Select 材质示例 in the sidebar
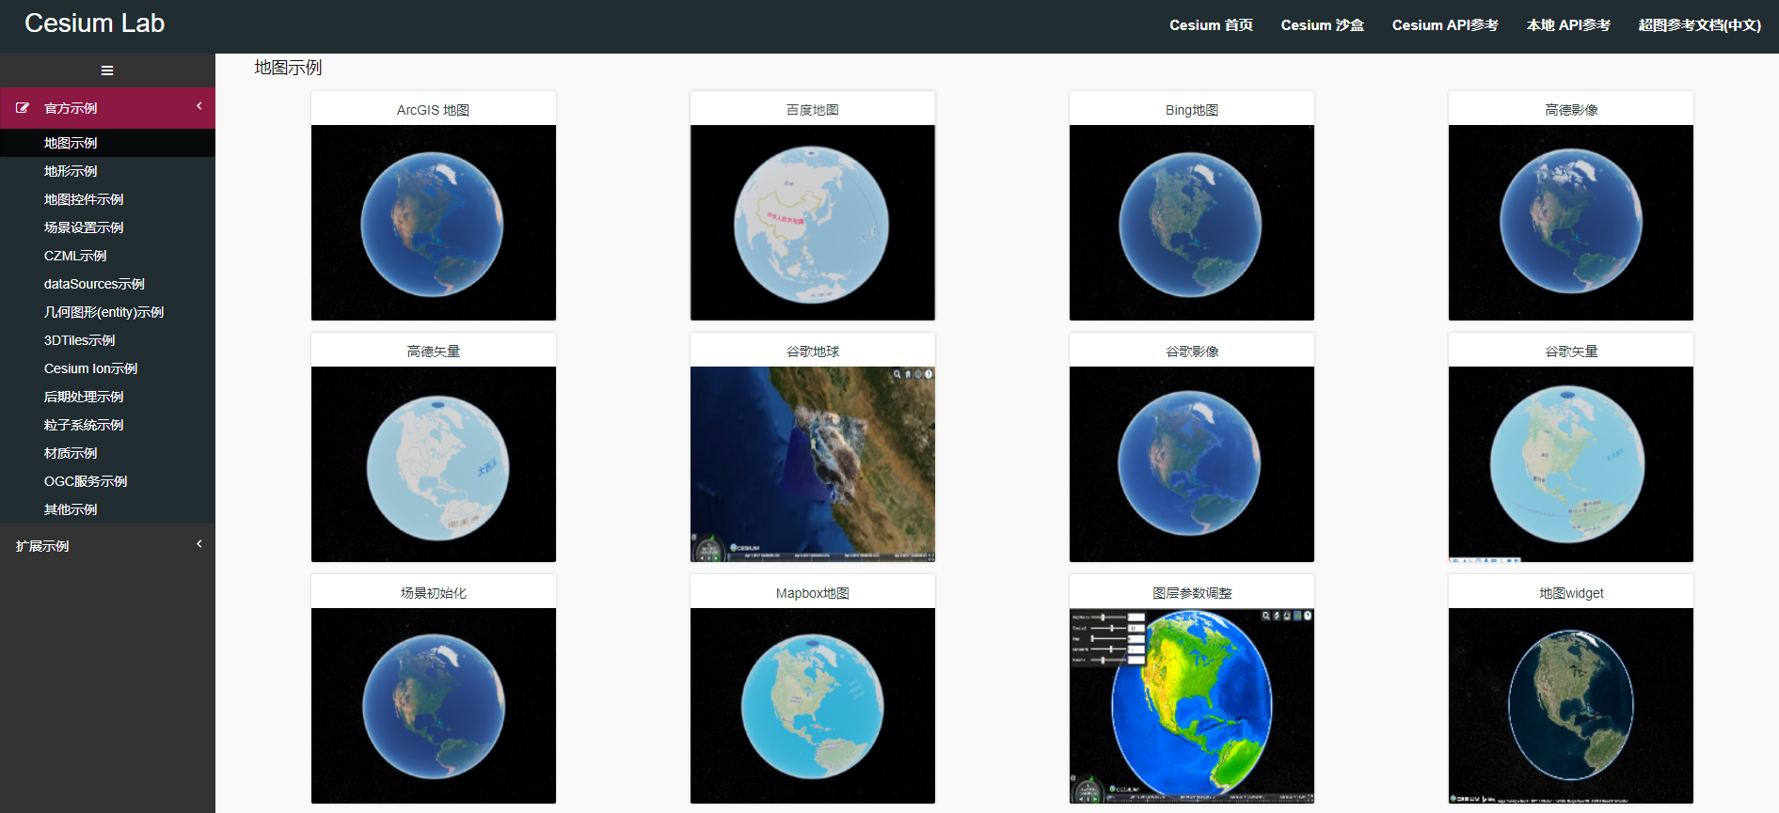1779x813 pixels. (x=71, y=453)
